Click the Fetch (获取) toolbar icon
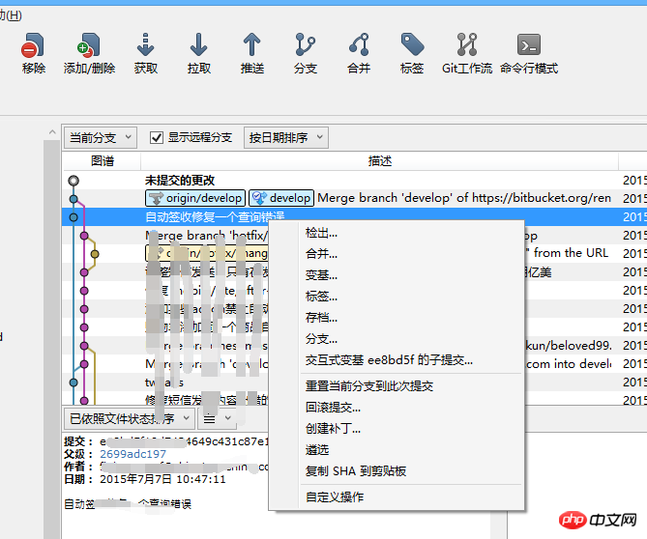 click(x=146, y=53)
